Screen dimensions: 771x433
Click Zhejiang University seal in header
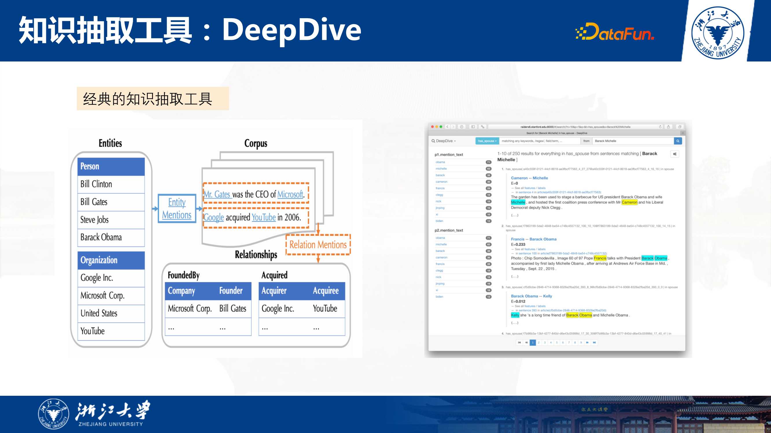coord(717,33)
